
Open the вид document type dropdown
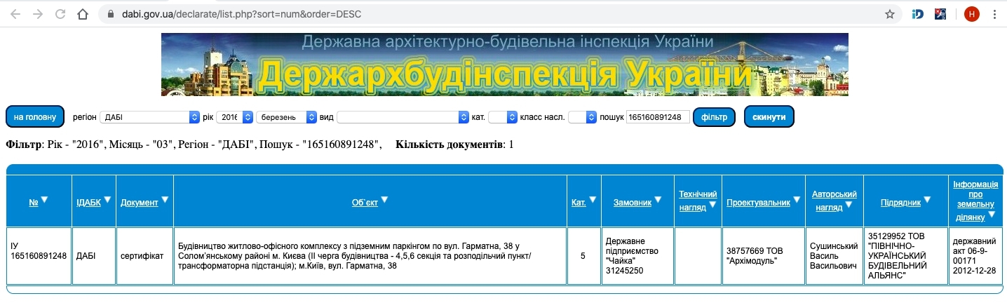(403, 117)
